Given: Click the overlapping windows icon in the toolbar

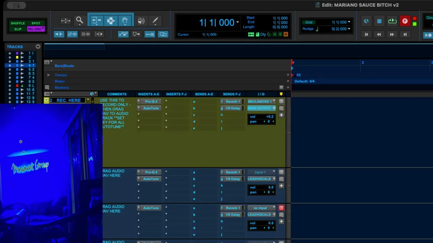Looking at the screenshot, I should click(163, 34).
